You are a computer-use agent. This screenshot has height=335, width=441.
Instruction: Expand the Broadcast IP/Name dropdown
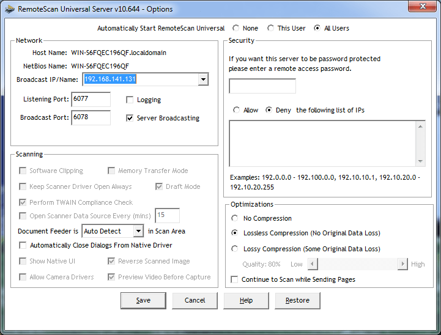203,79
